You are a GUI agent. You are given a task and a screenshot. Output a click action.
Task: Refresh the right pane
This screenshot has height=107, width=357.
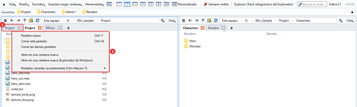216,21
